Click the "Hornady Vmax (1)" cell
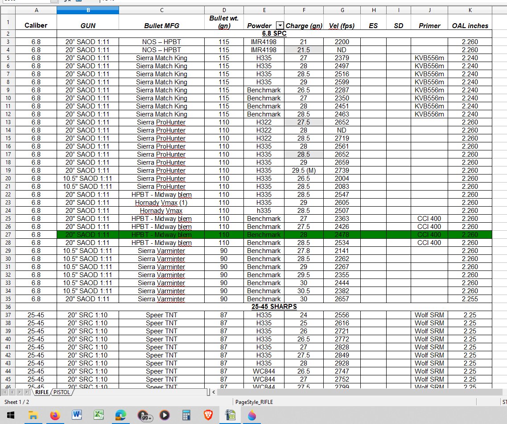Screen dimensions: 507x424 162,203
